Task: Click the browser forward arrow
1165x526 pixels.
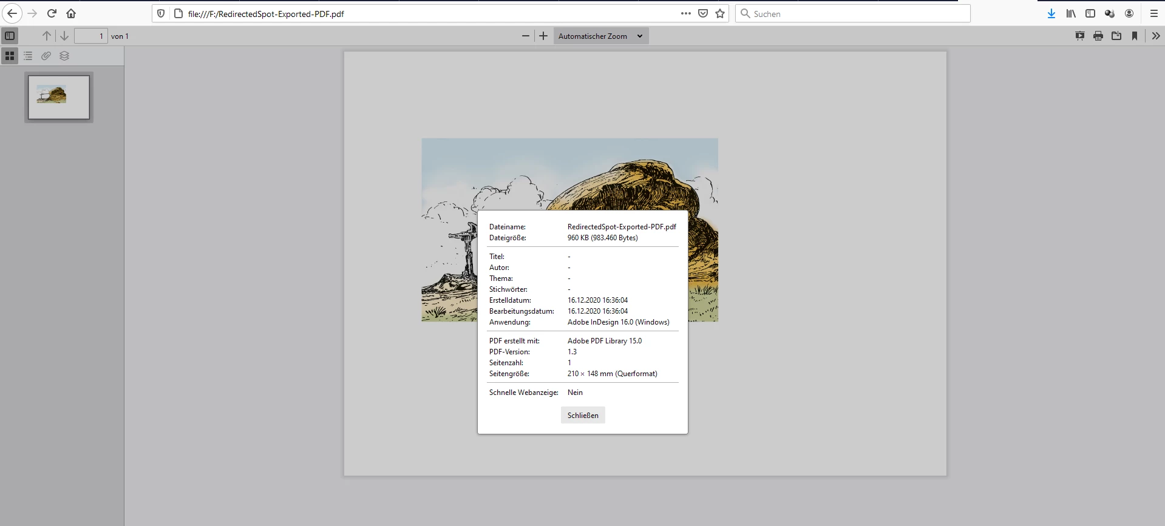Action: click(32, 13)
